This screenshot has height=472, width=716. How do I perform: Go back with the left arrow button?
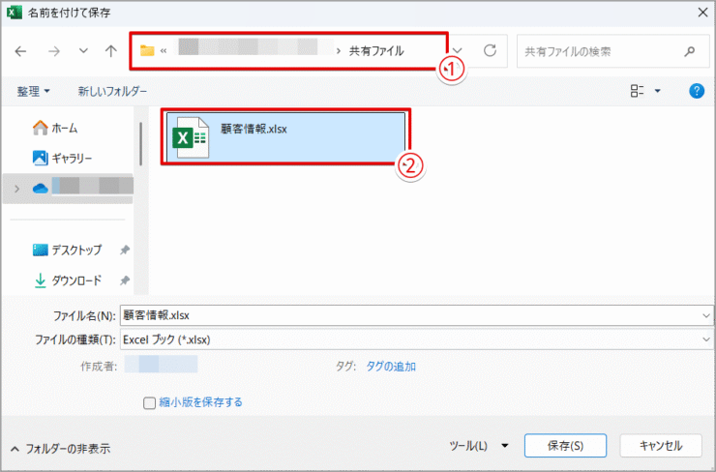coord(20,51)
